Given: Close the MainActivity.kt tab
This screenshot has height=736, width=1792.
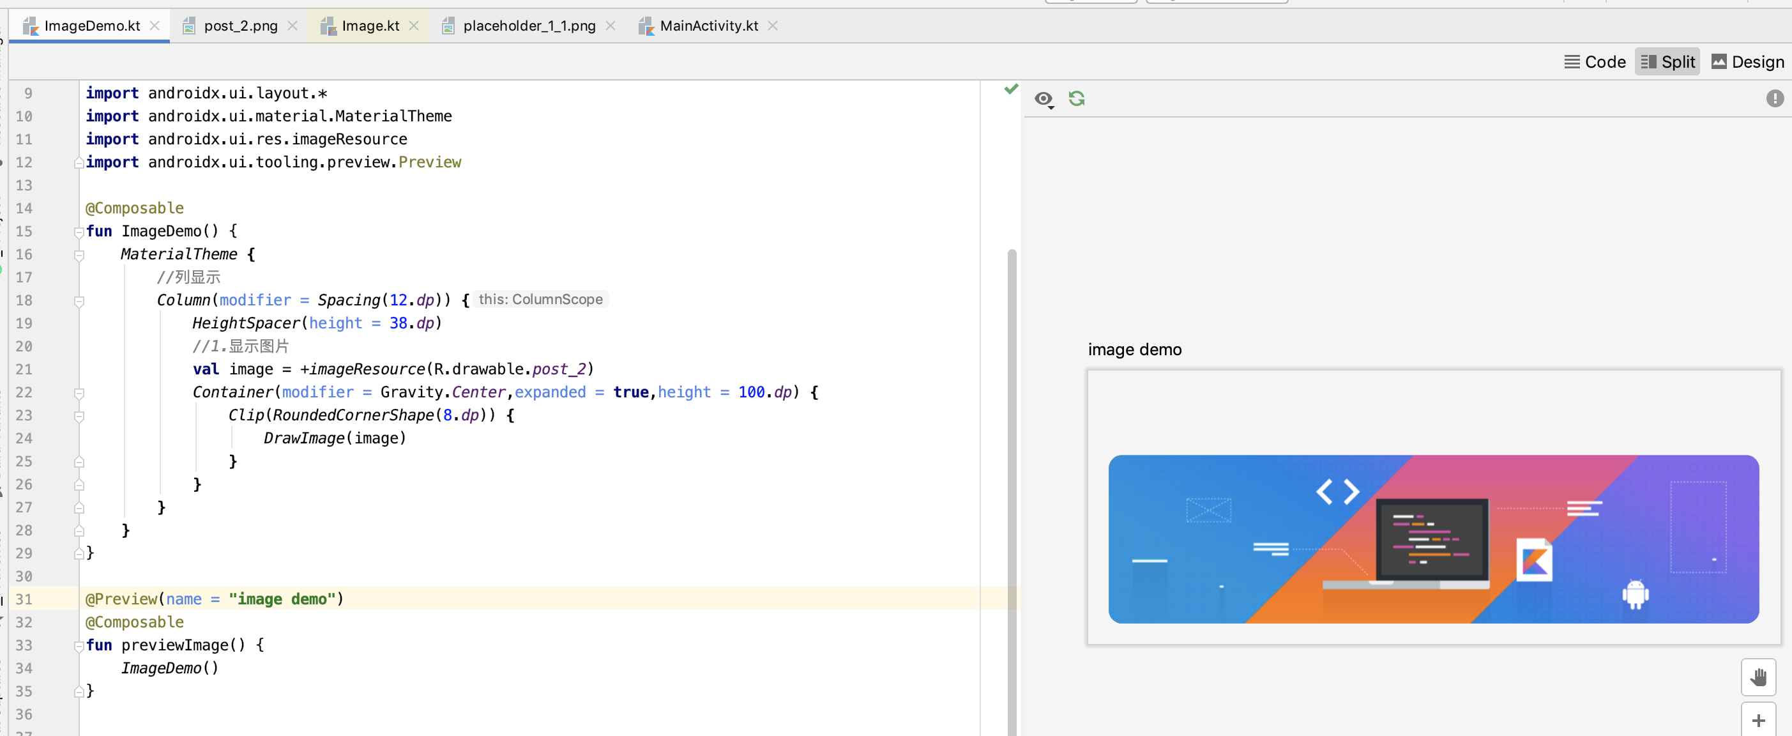Looking at the screenshot, I should pos(772,26).
